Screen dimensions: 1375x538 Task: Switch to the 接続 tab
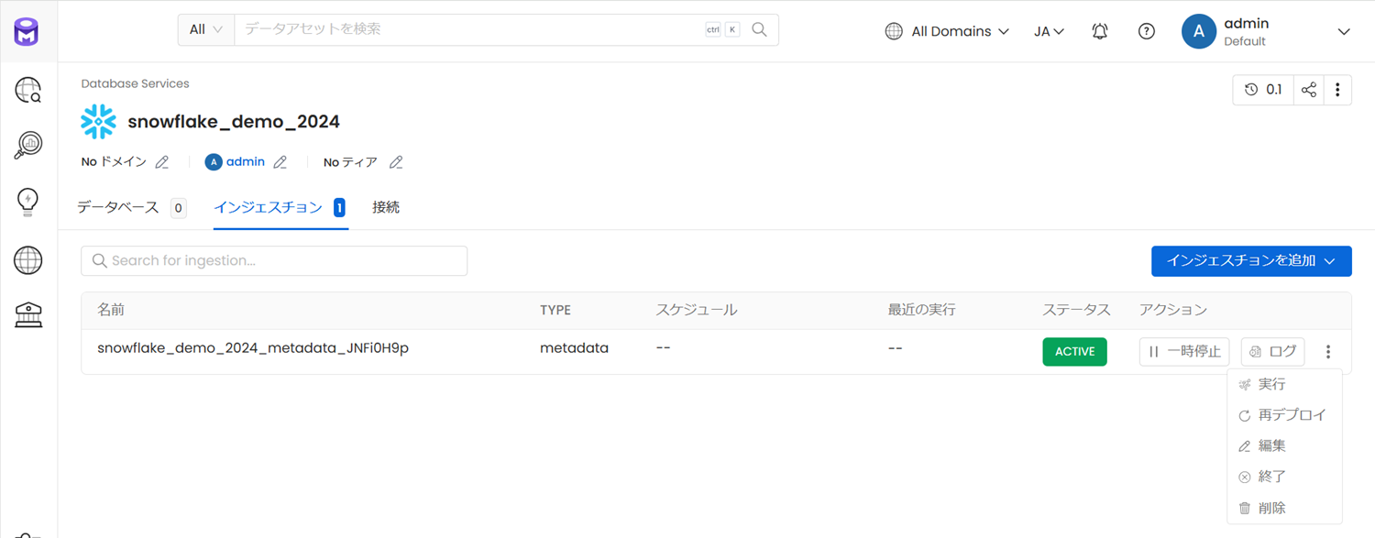pyautogui.click(x=386, y=208)
